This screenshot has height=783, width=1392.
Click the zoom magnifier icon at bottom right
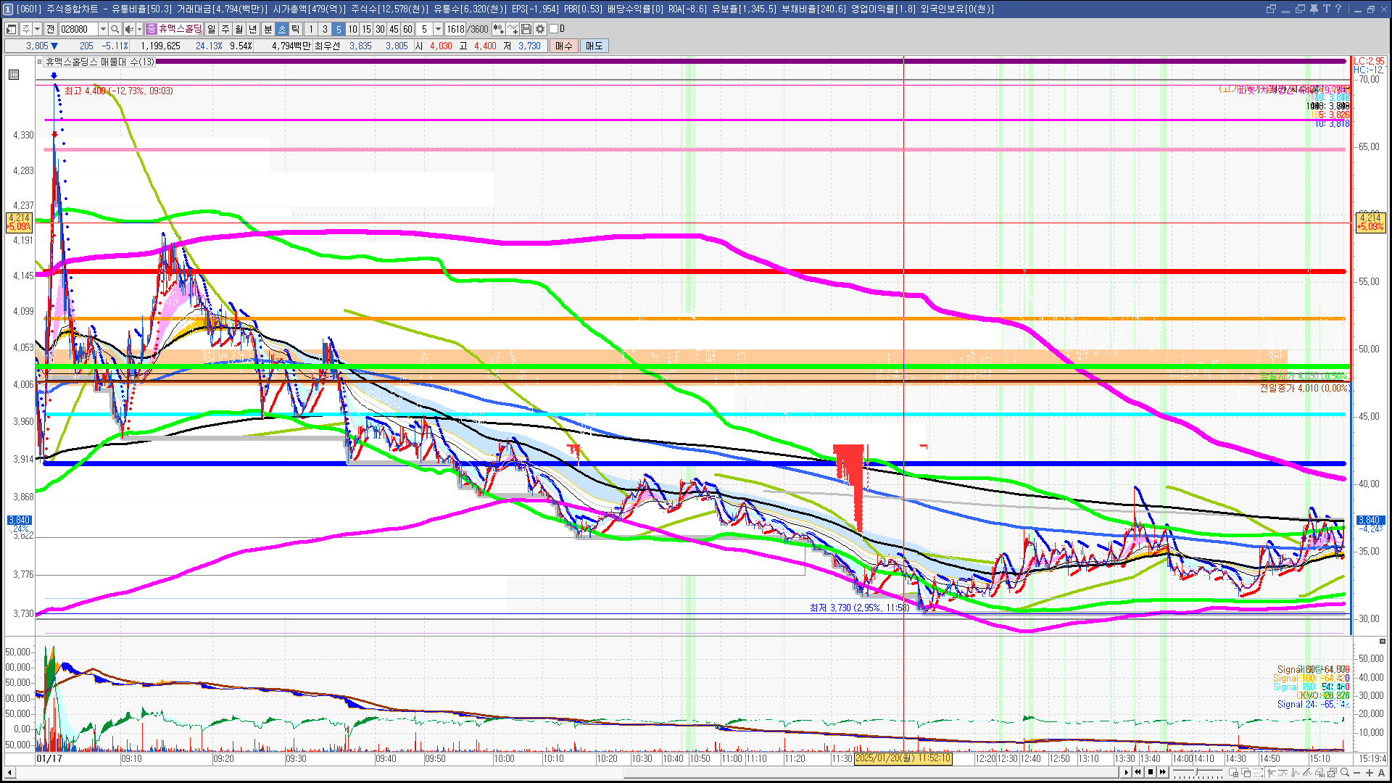coord(1345,773)
